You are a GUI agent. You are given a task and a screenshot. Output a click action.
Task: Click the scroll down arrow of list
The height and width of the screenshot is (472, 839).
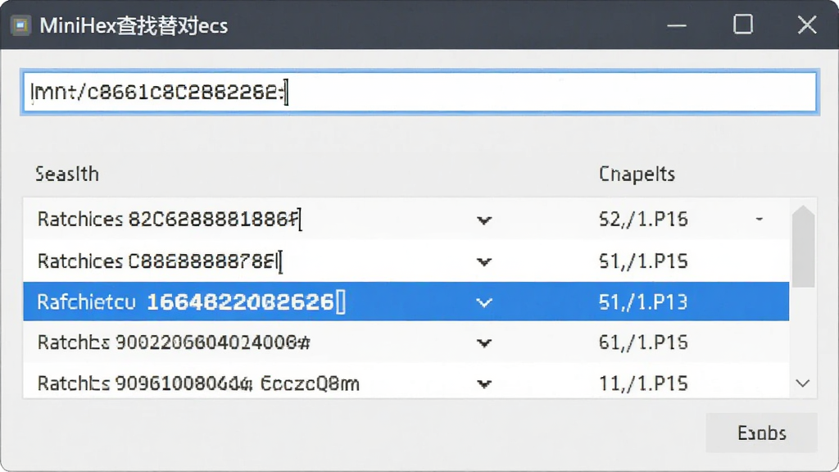tap(803, 383)
